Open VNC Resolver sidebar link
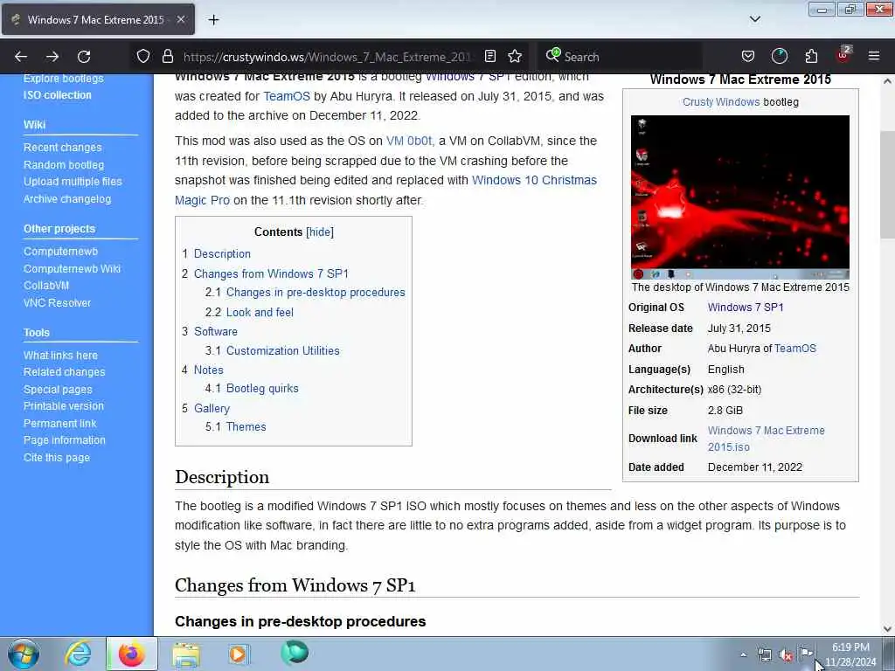895x671 pixels. [57, 303]
